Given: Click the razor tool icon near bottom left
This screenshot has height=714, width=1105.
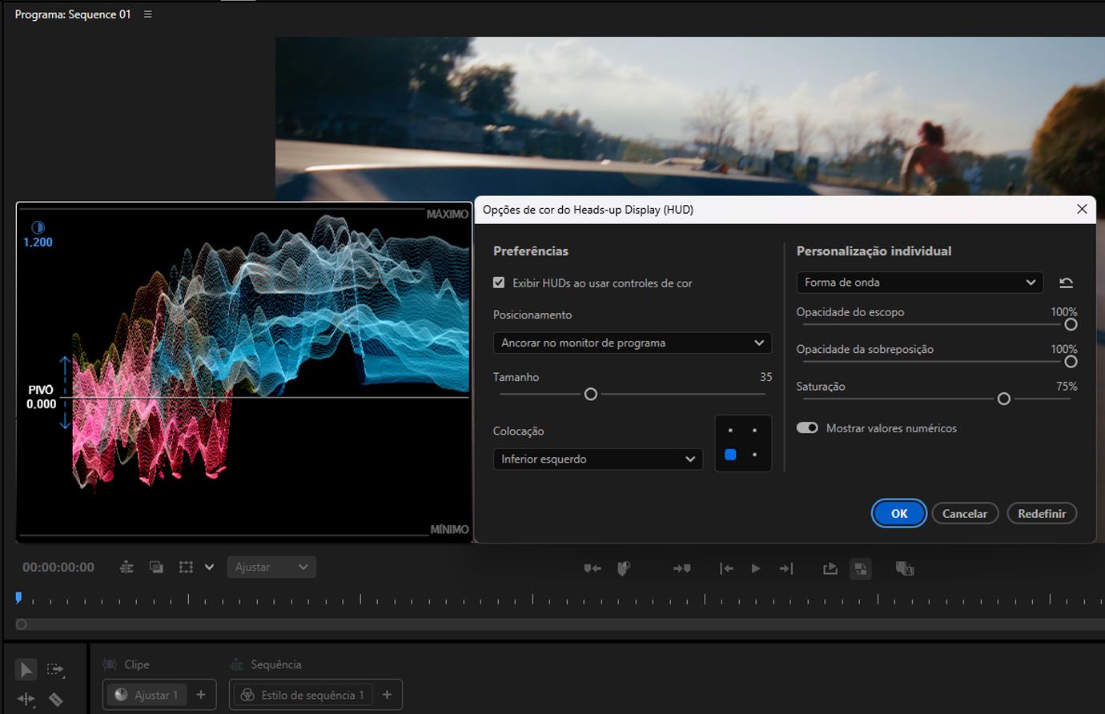Looking at the screenshot, I should click(56, 699).
